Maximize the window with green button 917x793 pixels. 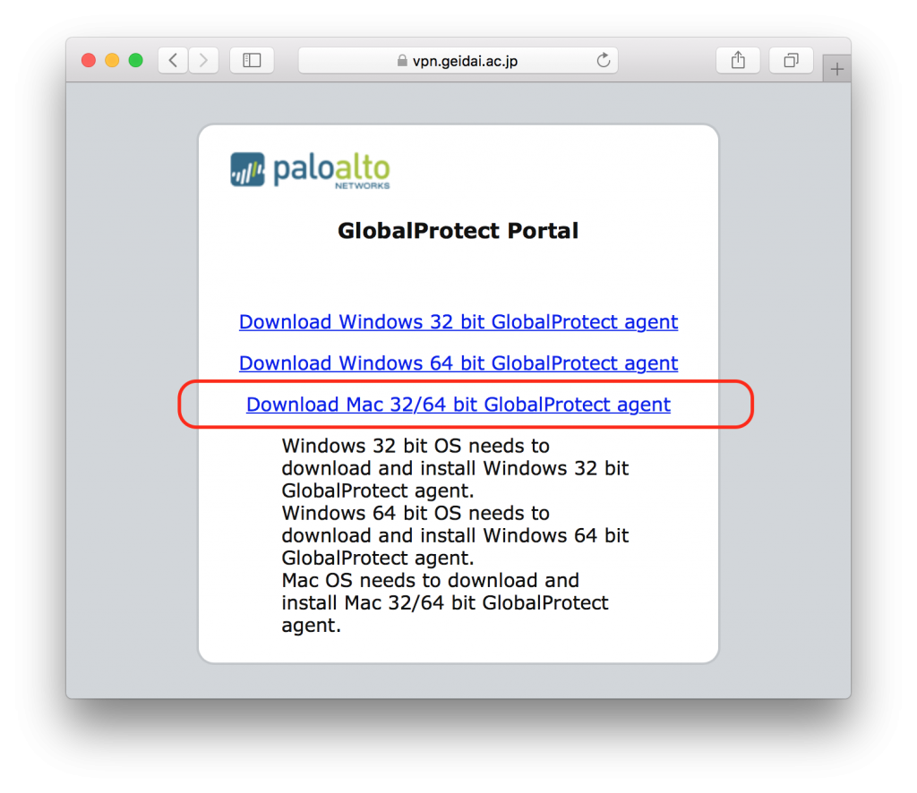pos(136,60)
